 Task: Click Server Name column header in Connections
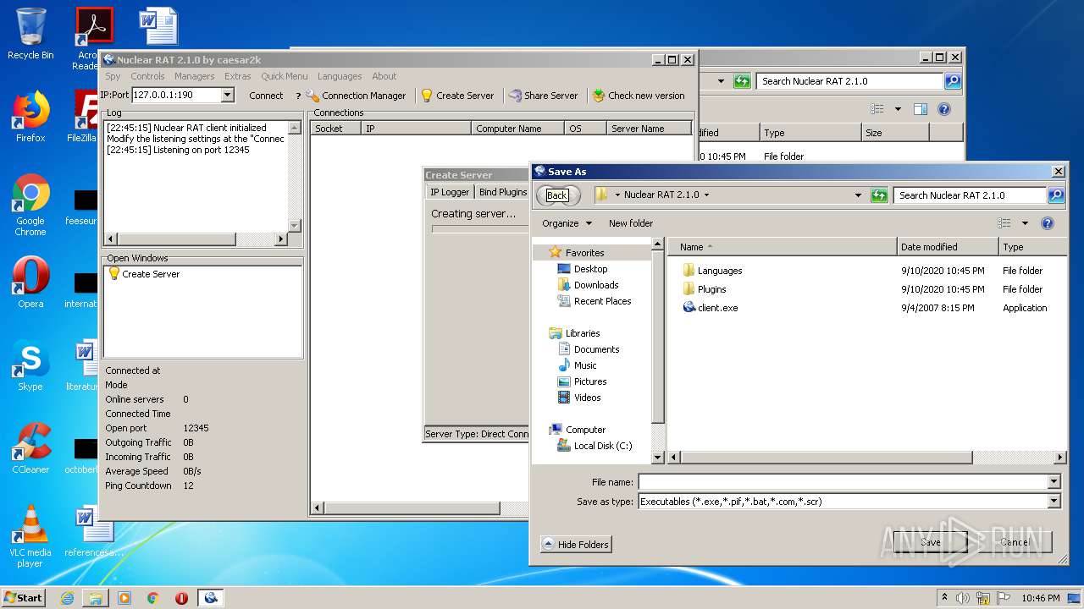(649, 129)
